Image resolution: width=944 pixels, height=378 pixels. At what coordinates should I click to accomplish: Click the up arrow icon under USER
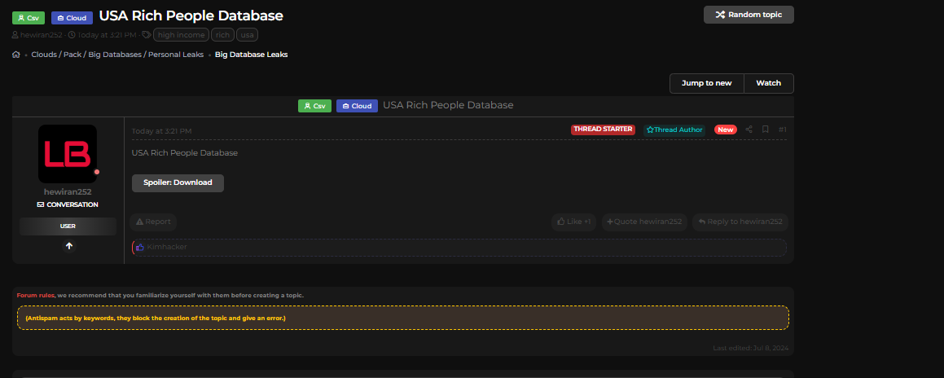click(x=68, y=245)
